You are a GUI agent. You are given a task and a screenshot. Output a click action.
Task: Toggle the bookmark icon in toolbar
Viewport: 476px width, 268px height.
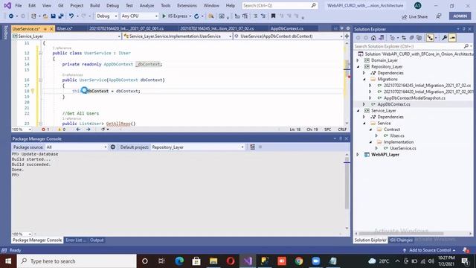click(273, 16)
